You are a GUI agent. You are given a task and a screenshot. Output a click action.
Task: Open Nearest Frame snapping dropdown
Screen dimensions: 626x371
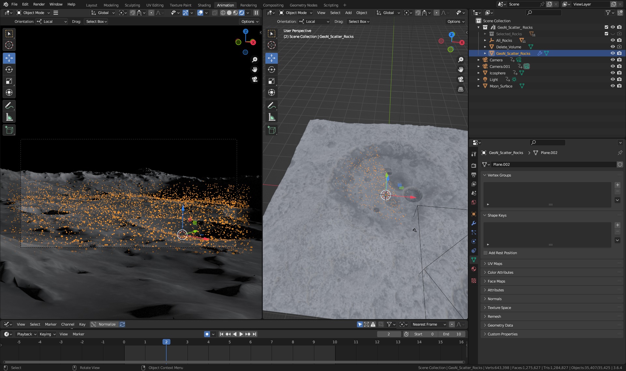(x=429, y=324)
